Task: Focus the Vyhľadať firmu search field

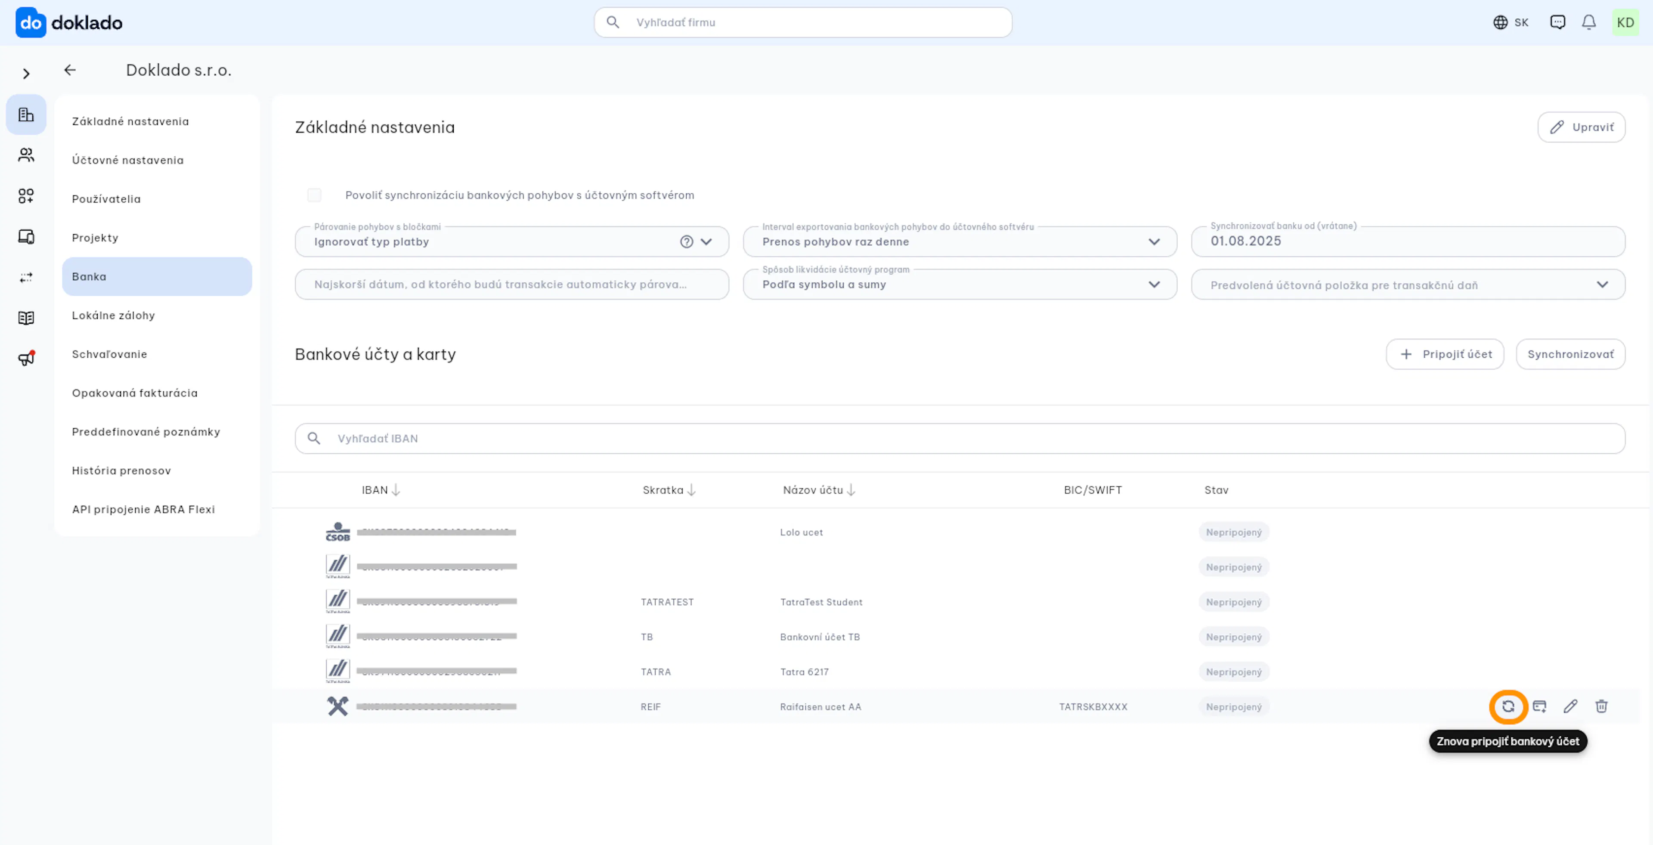Action: (x=803, y=22)
